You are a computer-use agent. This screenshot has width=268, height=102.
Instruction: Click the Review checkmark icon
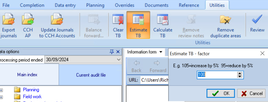coord(257,19)
